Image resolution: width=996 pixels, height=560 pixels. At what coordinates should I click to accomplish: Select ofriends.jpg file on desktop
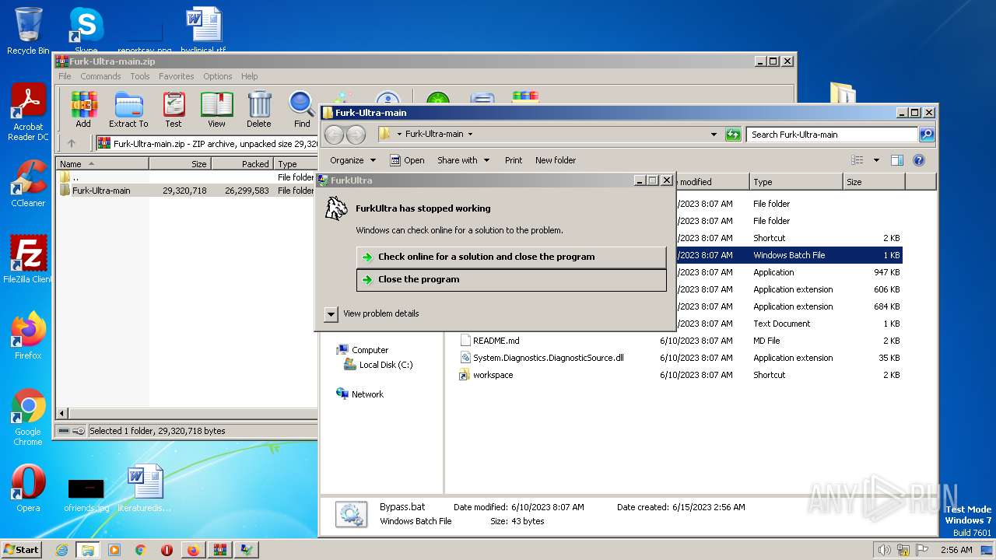[86, 495]
